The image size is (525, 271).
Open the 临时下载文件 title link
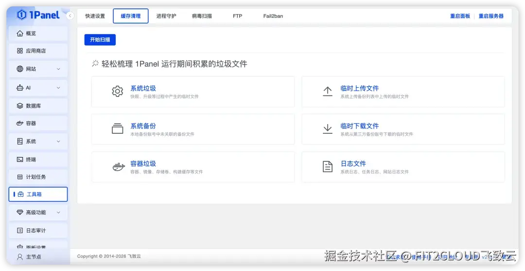click(x=360, y=126)
